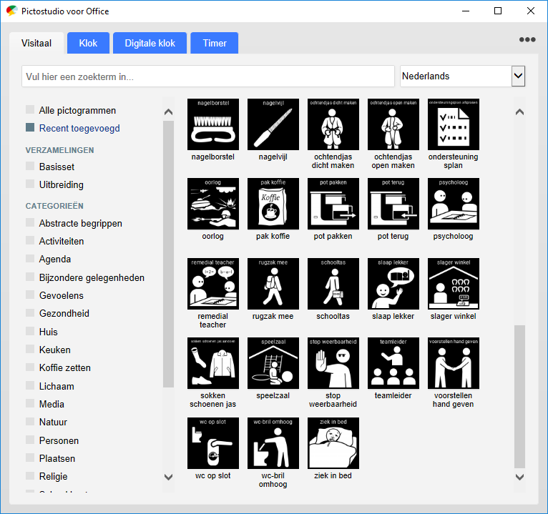Tick the Keuken category checkbox
Viewport: 548px width, 514px height.
30,349
